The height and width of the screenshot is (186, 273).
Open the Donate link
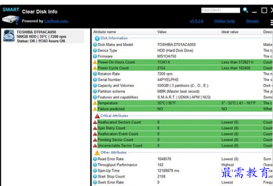253,21
